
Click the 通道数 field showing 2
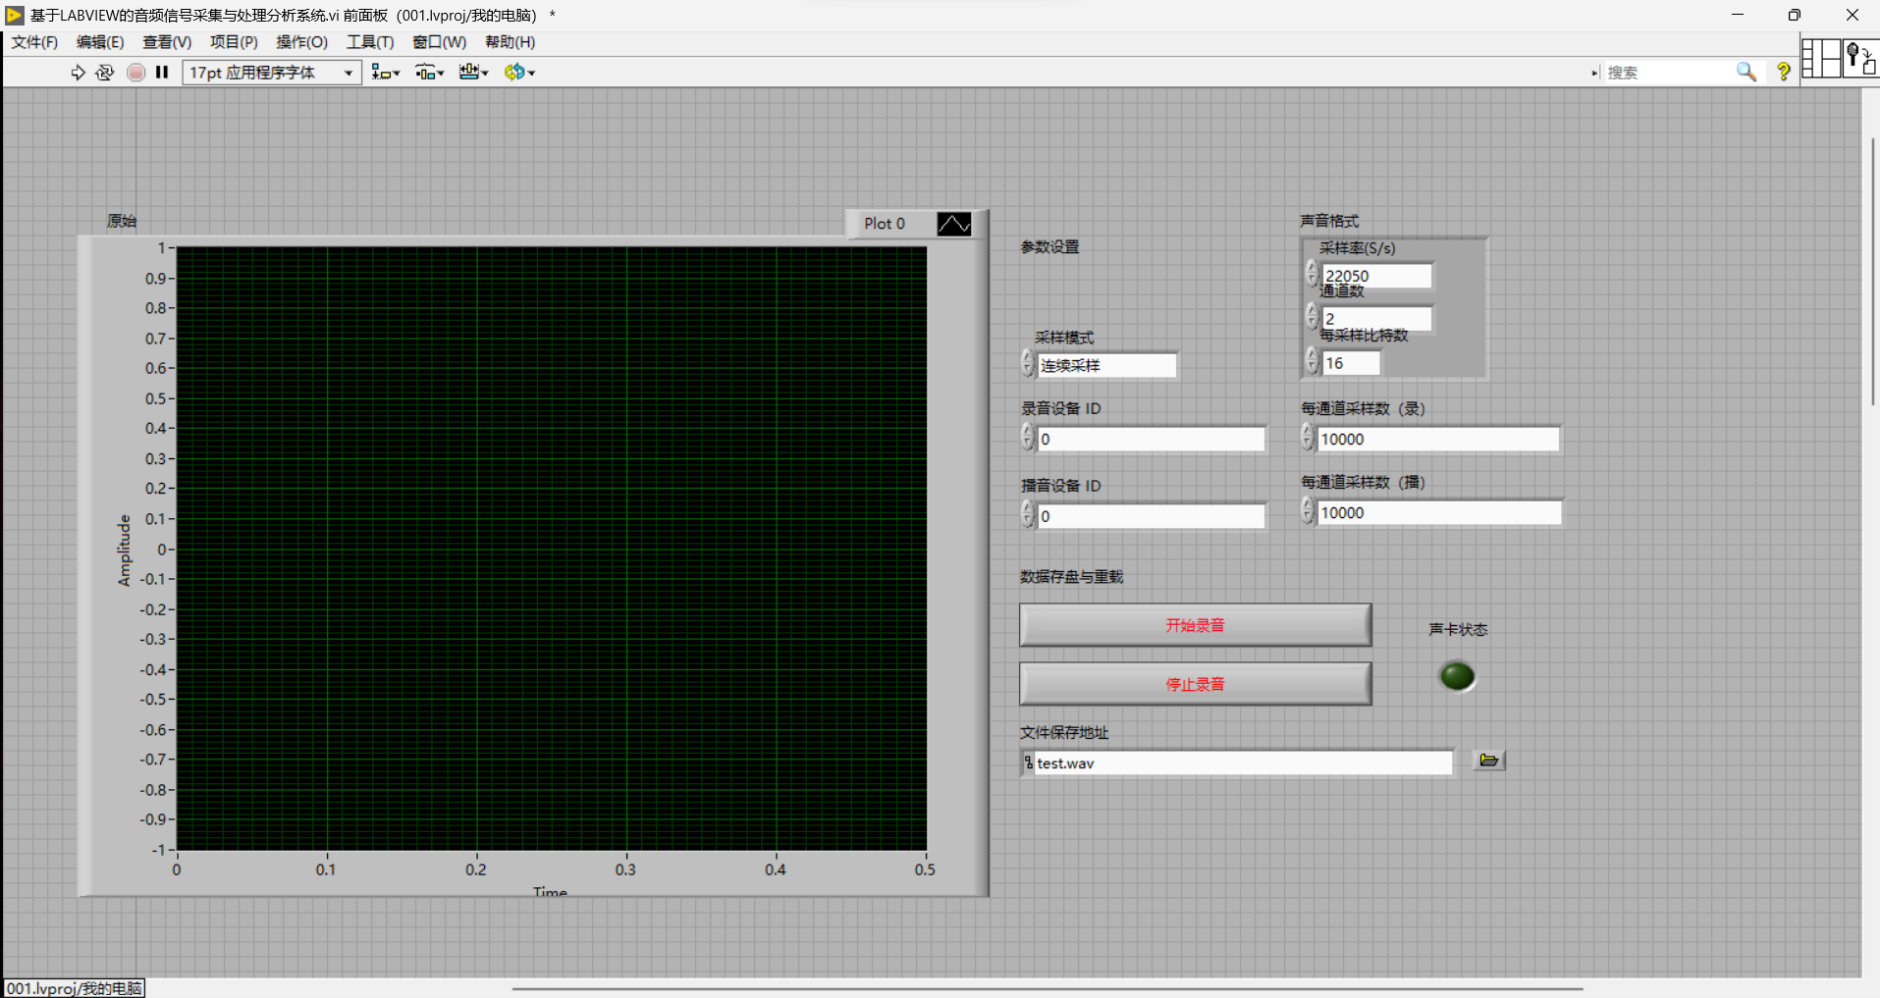pyautogui.click(x=1376, y=319)
